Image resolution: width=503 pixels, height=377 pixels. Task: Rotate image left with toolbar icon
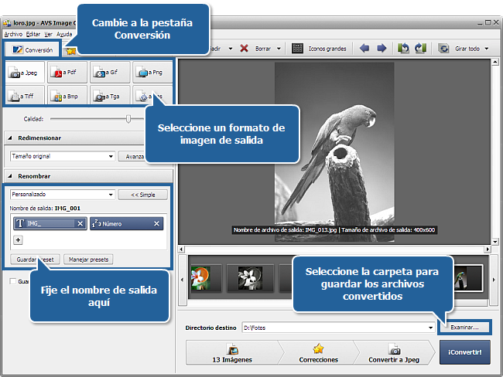pos(403,48)
